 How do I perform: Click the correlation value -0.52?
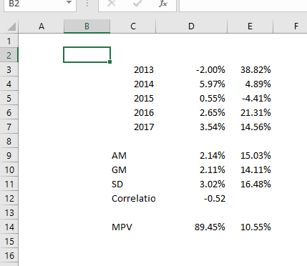[191, 198]
